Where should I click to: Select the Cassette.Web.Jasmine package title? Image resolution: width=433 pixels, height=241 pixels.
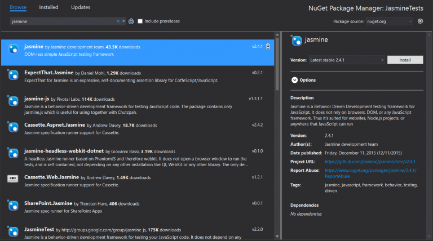pyautogui.click(x=52, y=177)
